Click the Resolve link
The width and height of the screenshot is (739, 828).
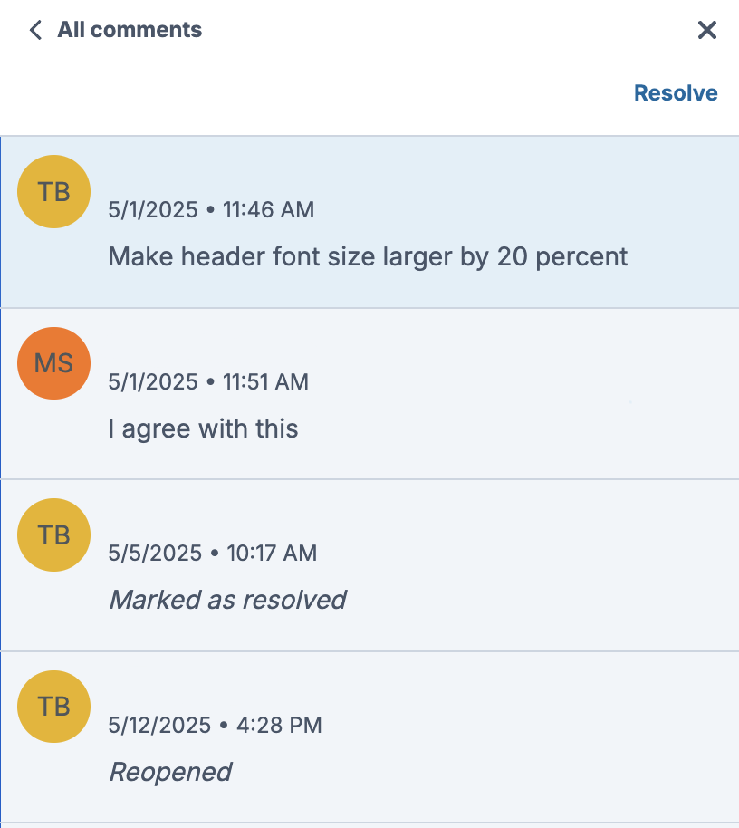(676, 93)
